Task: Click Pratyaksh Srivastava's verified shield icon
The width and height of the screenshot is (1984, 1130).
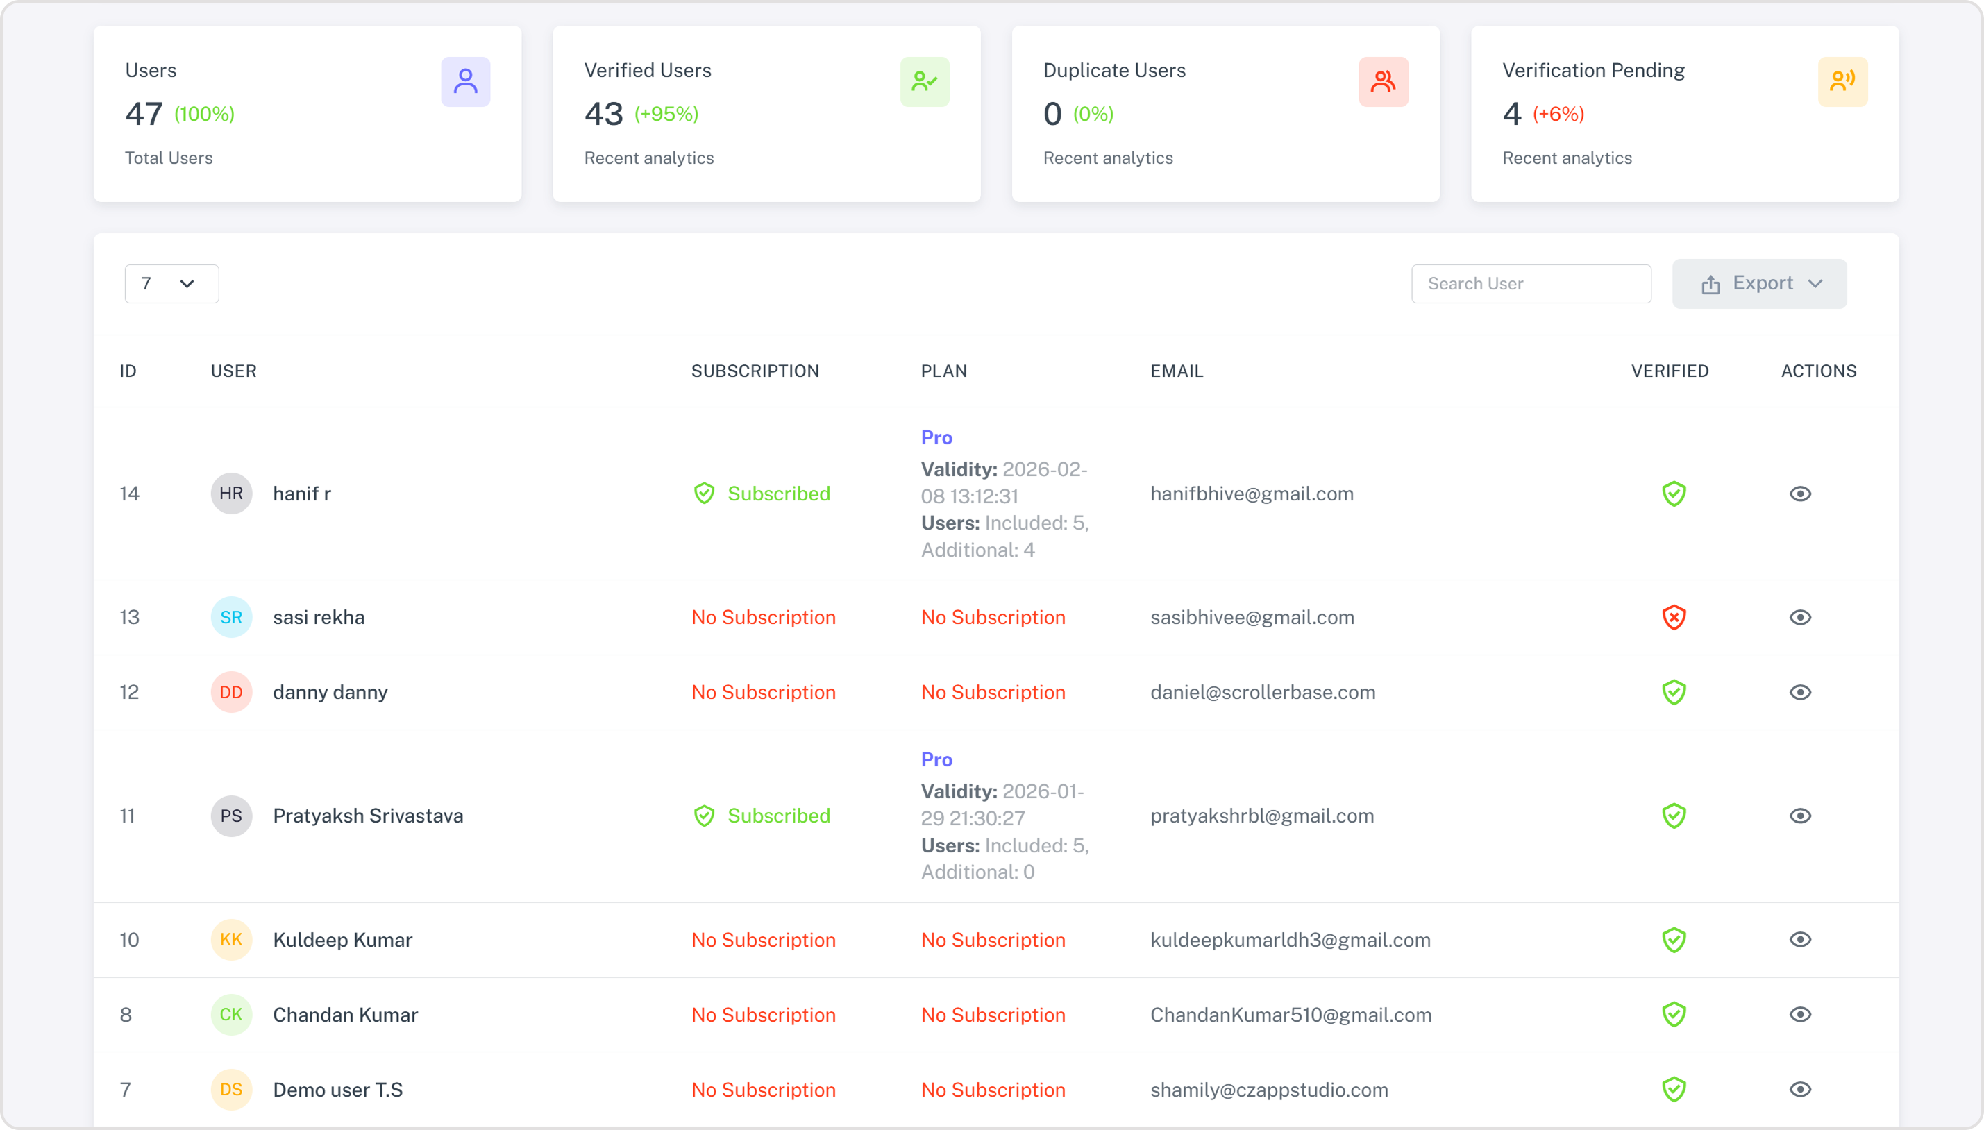Action: click(1674, 816)
